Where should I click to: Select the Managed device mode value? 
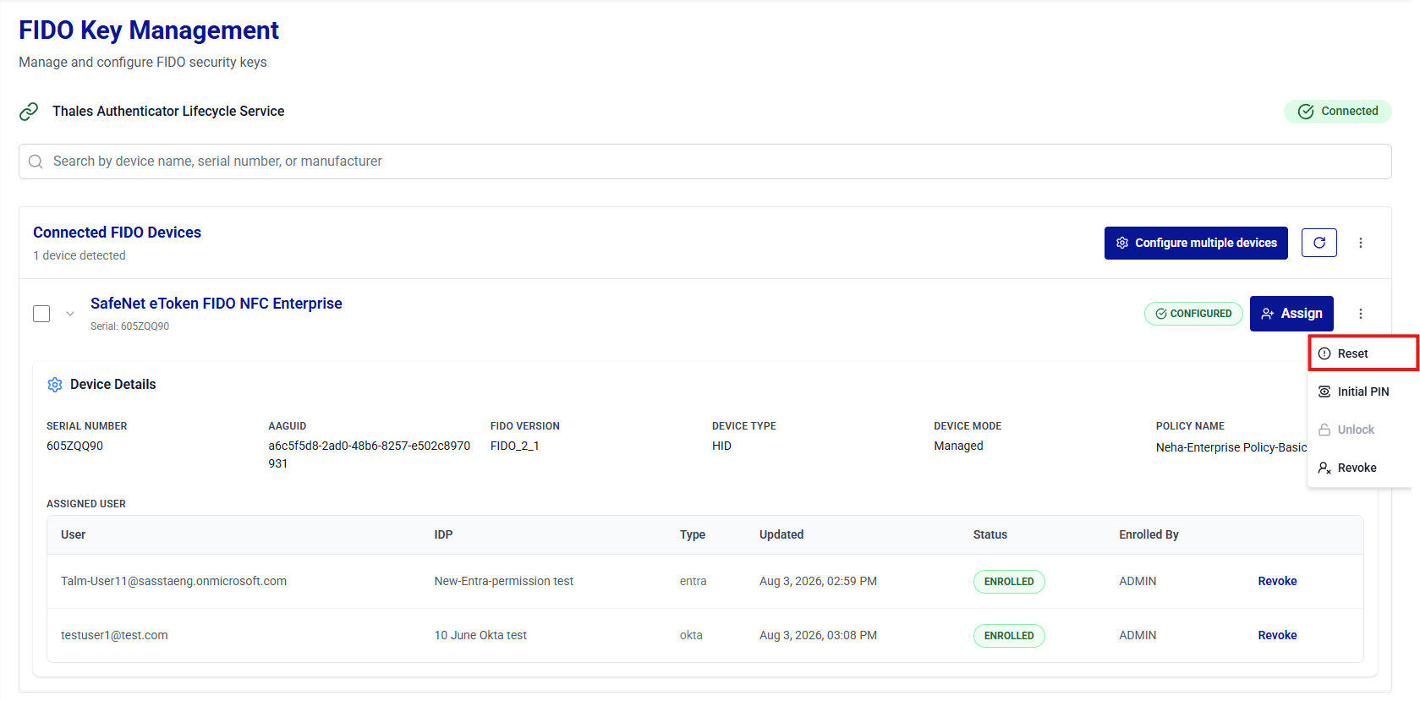coord(958,446)
